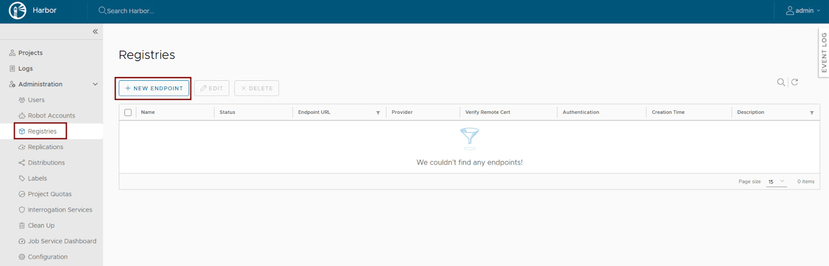The height and width of the screenshot is (266, 829).
Task: Click the Harbor title link
Action: point(45,10)
